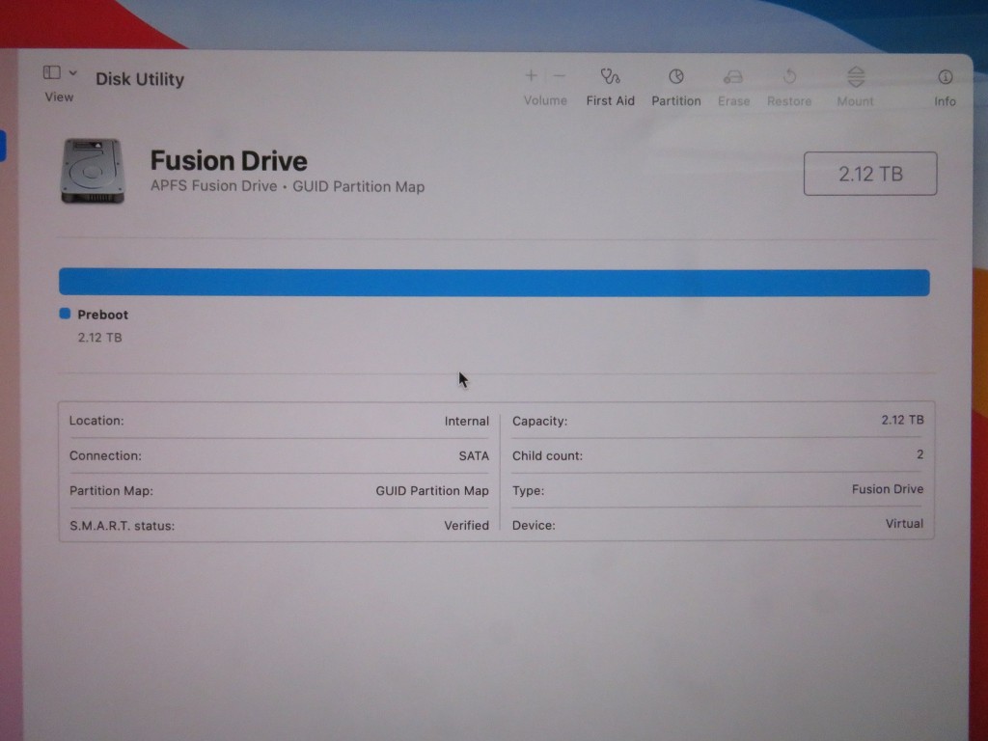Click the Erase toolbar label
This screenshot has height=741, width=988.
733,101
